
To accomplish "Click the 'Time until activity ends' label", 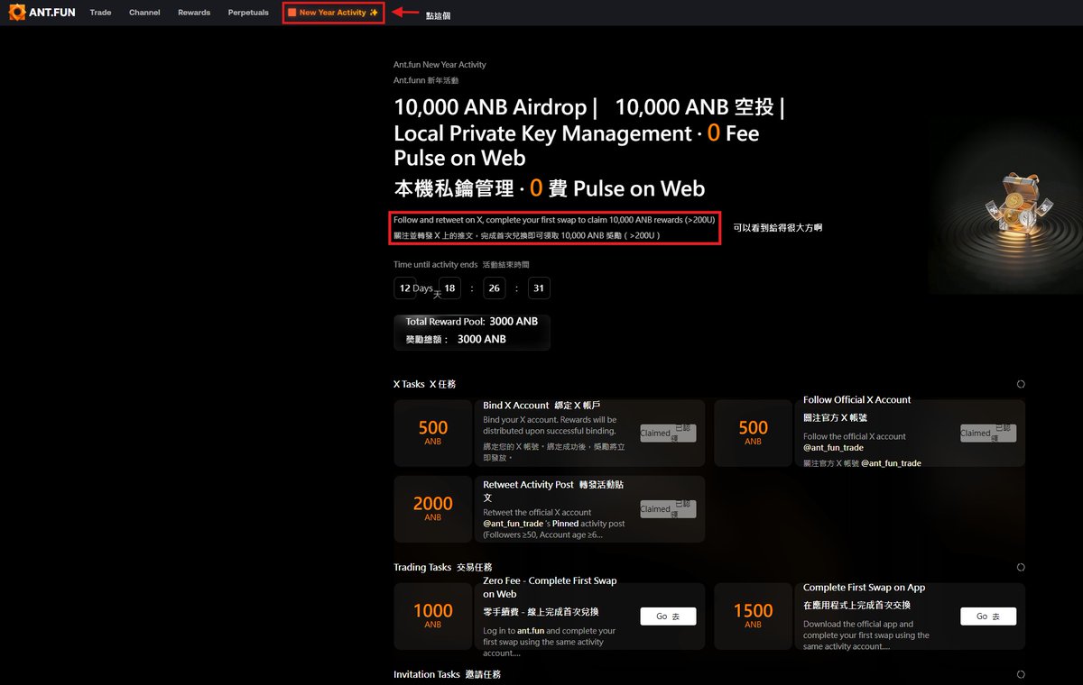I will [x=435, y=265].
